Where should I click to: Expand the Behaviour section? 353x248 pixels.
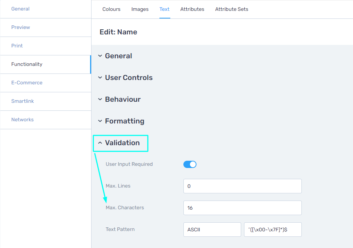click(119, 100)
